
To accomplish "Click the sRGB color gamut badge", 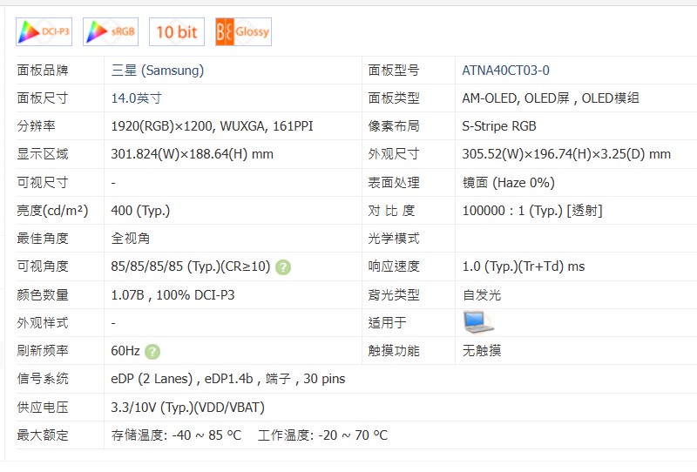I will 111,31.
